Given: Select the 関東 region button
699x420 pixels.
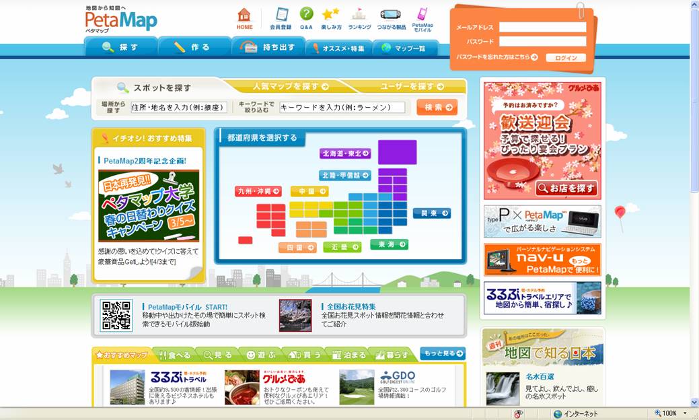Looking at the screenshot, I should pyautogui.click(x=431, y=213).
